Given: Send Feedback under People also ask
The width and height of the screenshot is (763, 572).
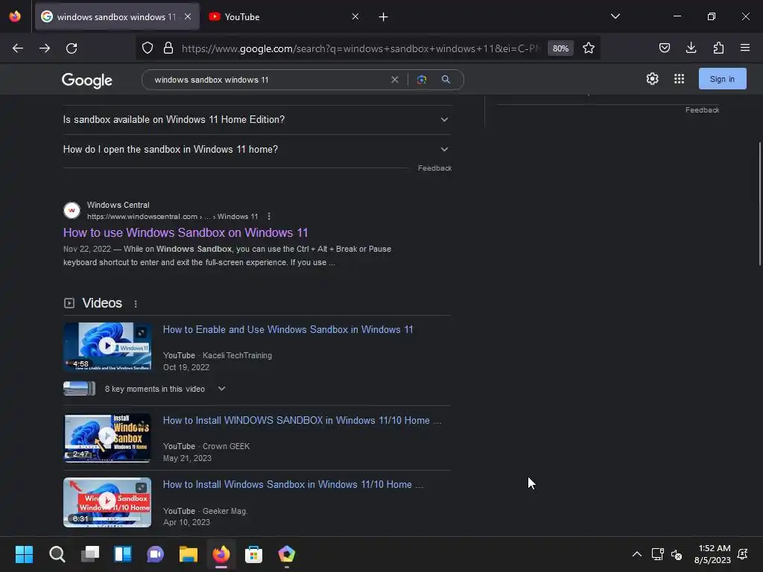Looking at the screenshot, I should [x=434, y=168].
